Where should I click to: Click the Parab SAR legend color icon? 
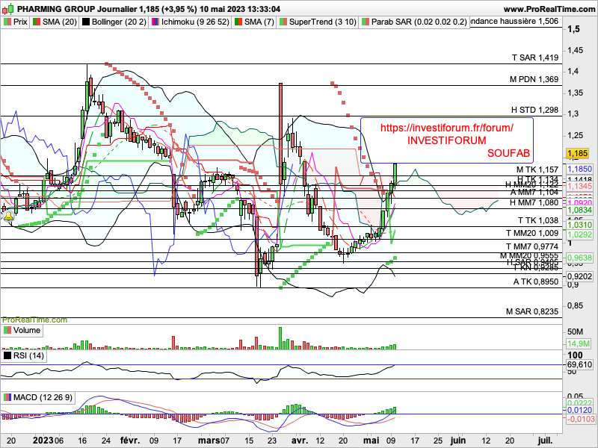point(366,22)
